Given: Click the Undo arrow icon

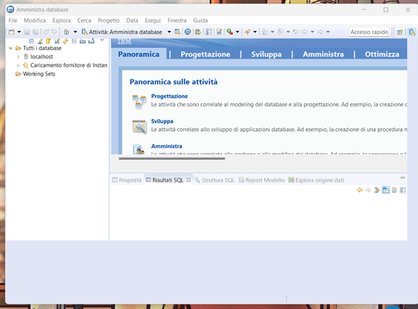Looking at the screenshot, I should pos(46,32).
